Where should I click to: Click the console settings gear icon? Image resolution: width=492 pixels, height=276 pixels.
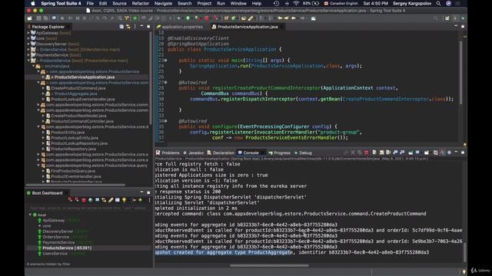point(449,153)
